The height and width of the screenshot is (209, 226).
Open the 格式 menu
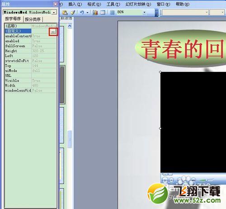[94, 4]
